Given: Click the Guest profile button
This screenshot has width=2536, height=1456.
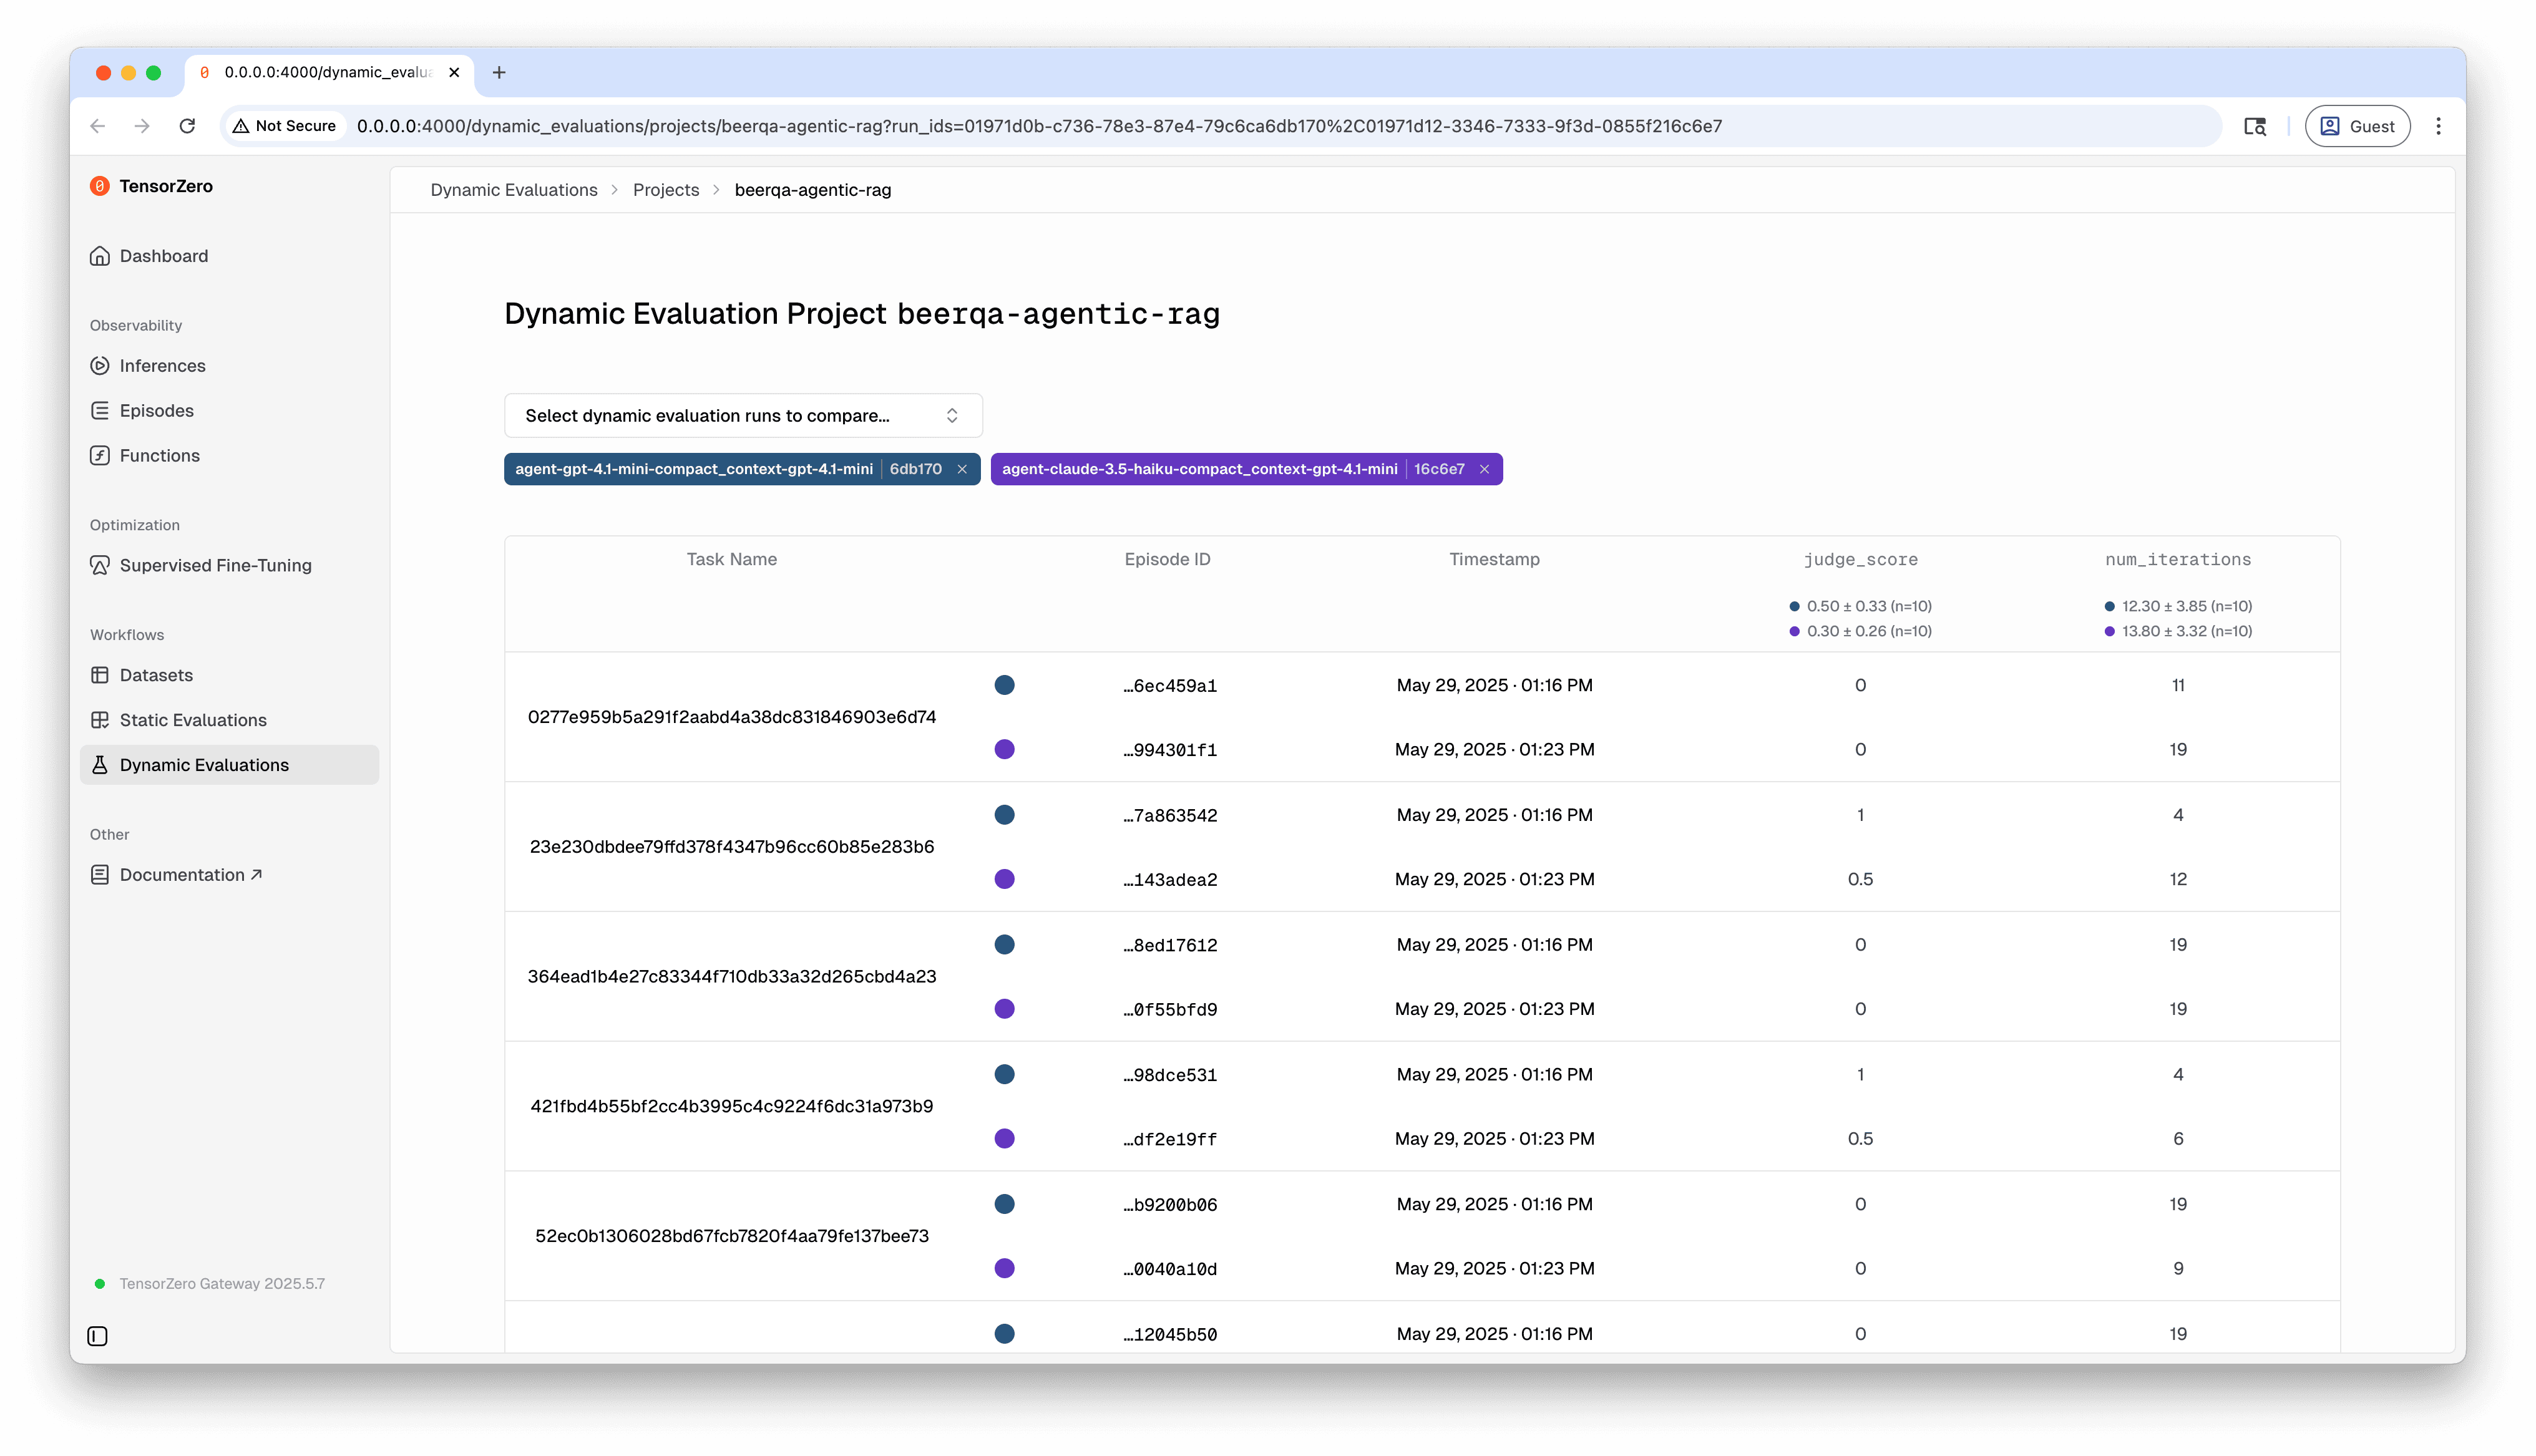Looking at the screenshot, I should point(2357,125).
